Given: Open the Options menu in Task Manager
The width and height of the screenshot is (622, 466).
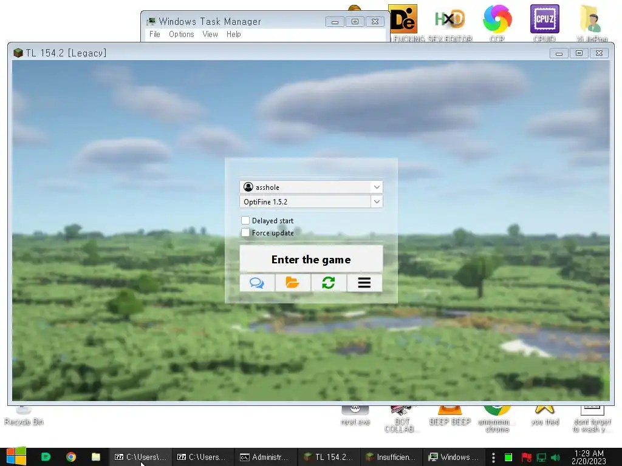Looking at the screenshot, I should click(181, 34).
